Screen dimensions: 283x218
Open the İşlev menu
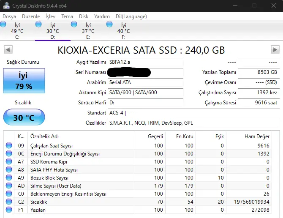(x=50, y=16)
